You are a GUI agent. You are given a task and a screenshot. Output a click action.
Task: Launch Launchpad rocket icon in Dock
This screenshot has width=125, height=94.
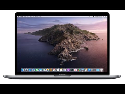pos(27,70)
